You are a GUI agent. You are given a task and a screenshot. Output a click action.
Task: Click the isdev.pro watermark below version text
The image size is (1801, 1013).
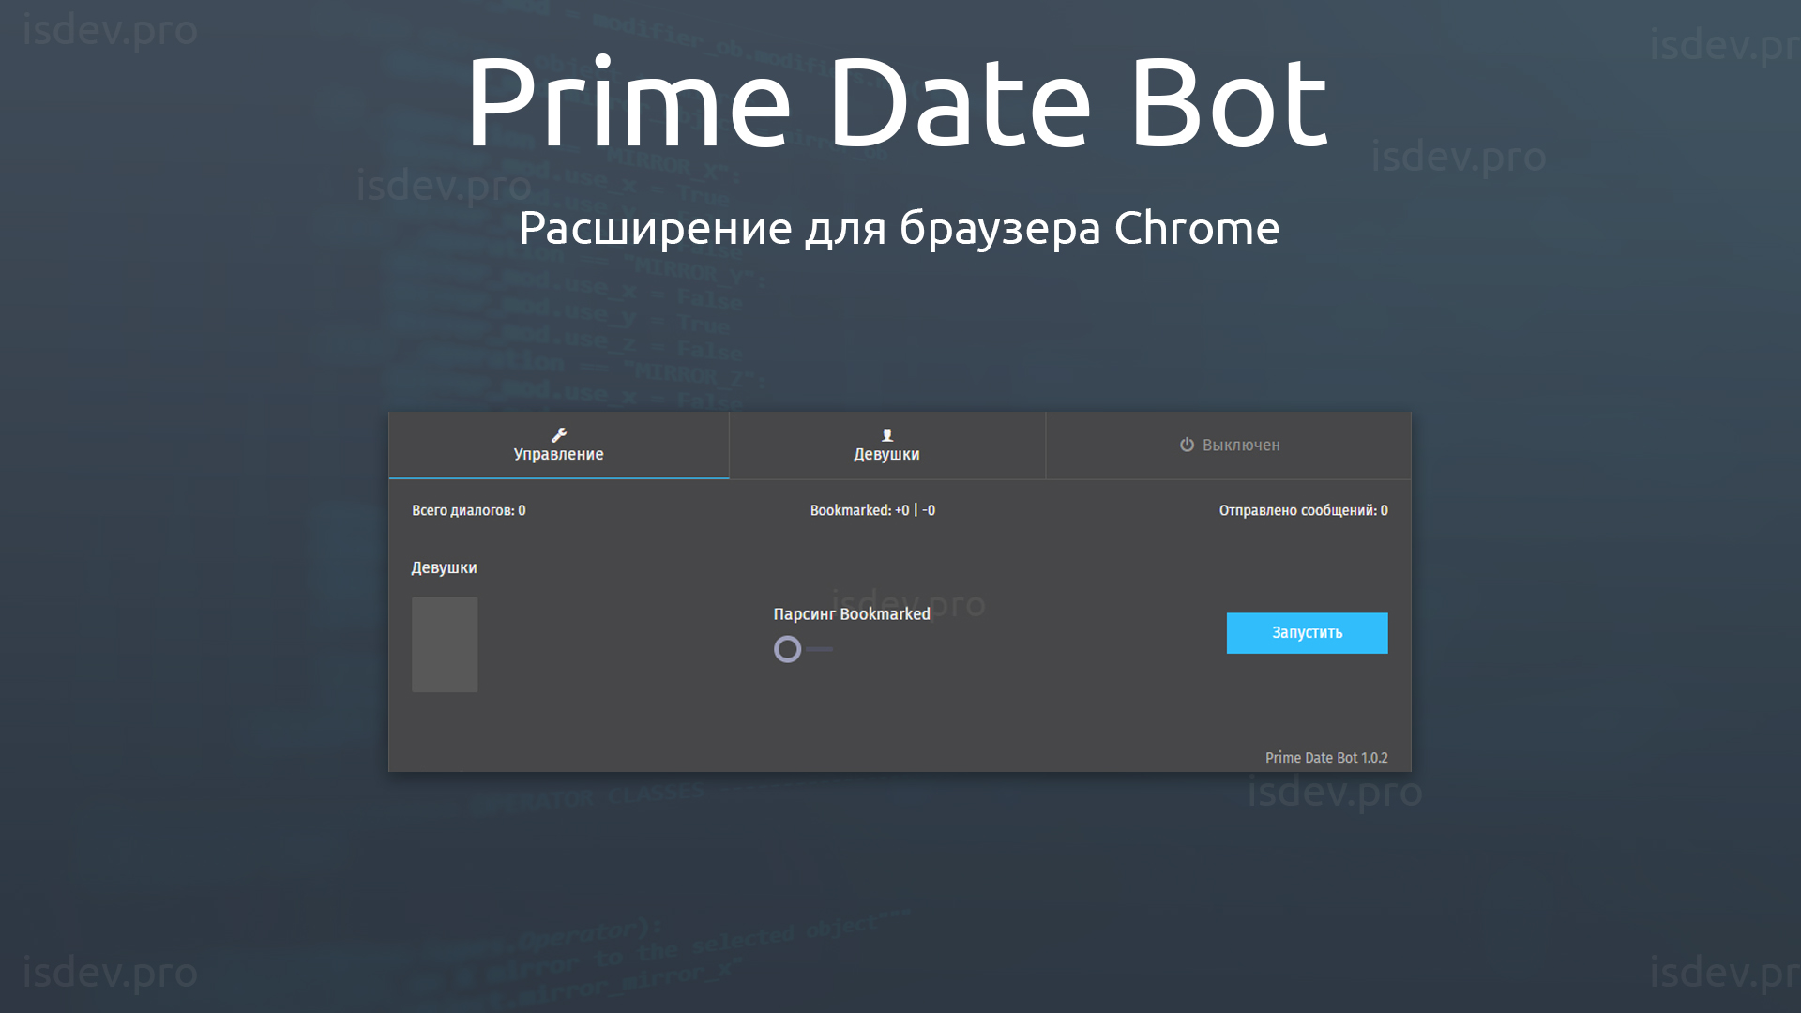1334,794
